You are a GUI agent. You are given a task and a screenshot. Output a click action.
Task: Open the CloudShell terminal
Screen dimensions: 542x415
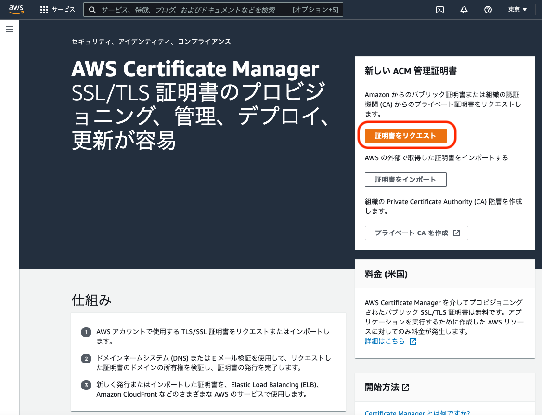439,9
